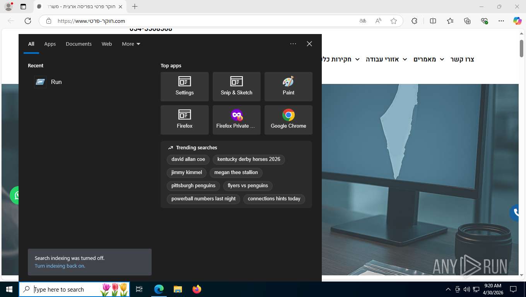Switch to the Documents search tab
The width and height of the screenshot is (526, 297).
79,44
